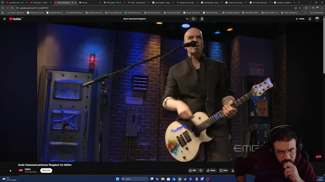
Task: Mute the Devin Townsend tab audio
Action: [x=72, y=3]
